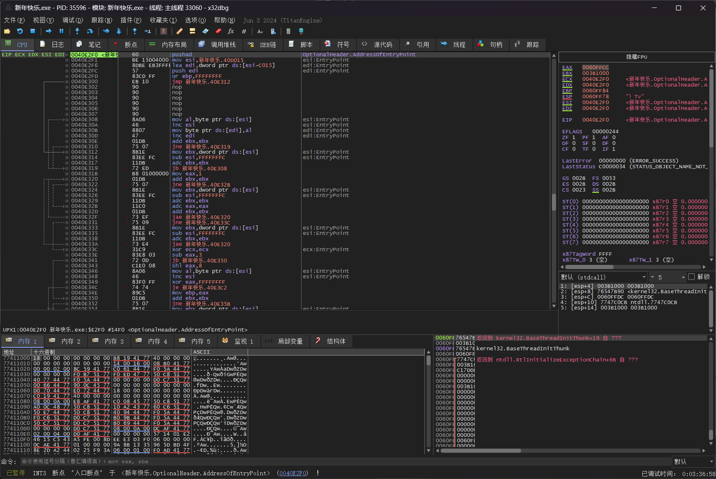Open the labels tag icon

[x=205, y=31]
